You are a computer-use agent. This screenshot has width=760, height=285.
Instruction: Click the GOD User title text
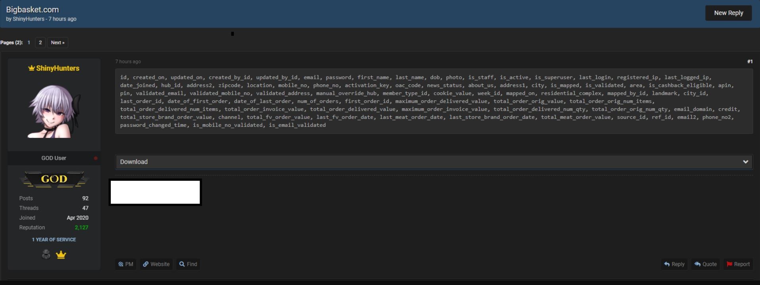[x=54, y=158]
